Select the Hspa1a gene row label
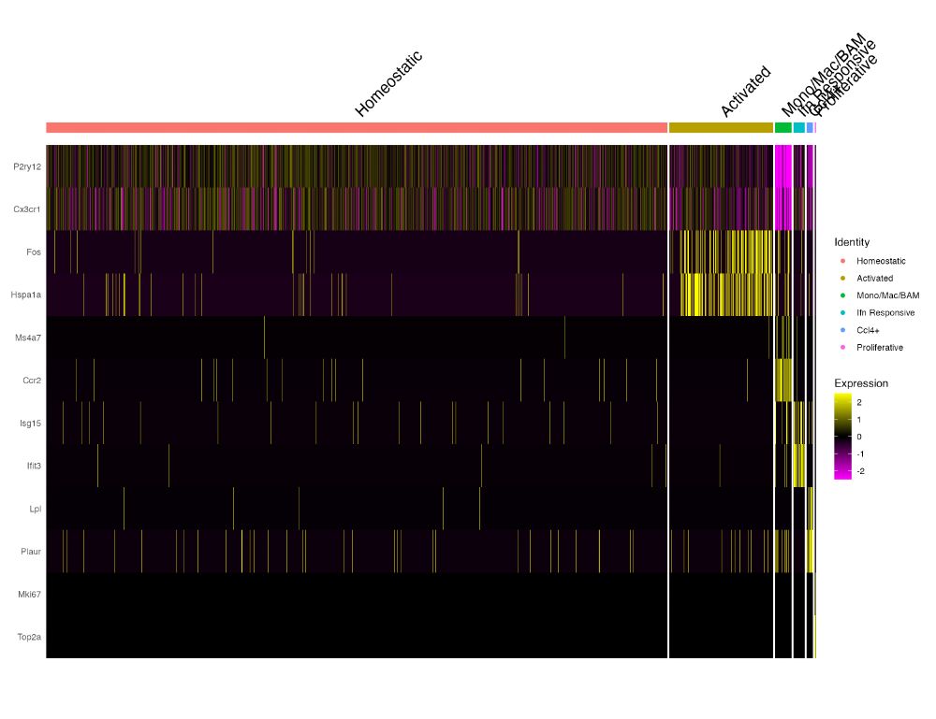936x719 pixels. click(x=25, y=295)
